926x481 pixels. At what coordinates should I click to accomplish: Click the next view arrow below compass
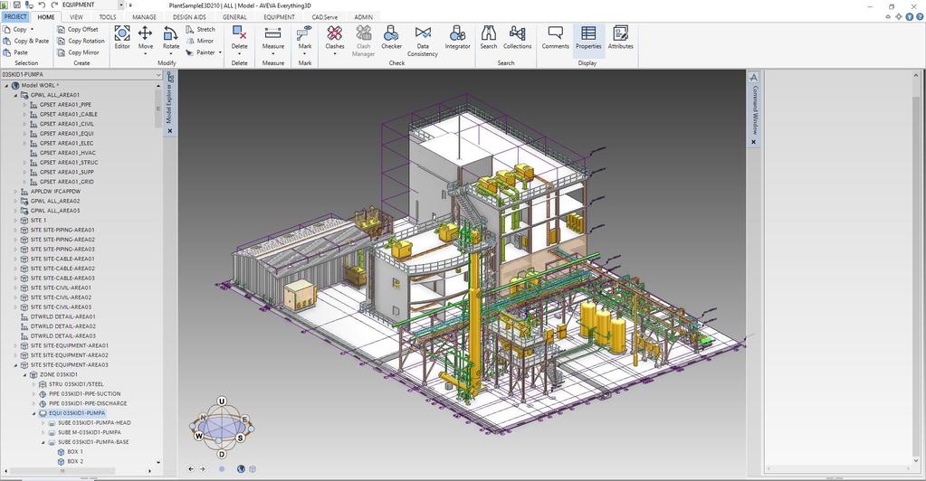(x=203, y=468)
